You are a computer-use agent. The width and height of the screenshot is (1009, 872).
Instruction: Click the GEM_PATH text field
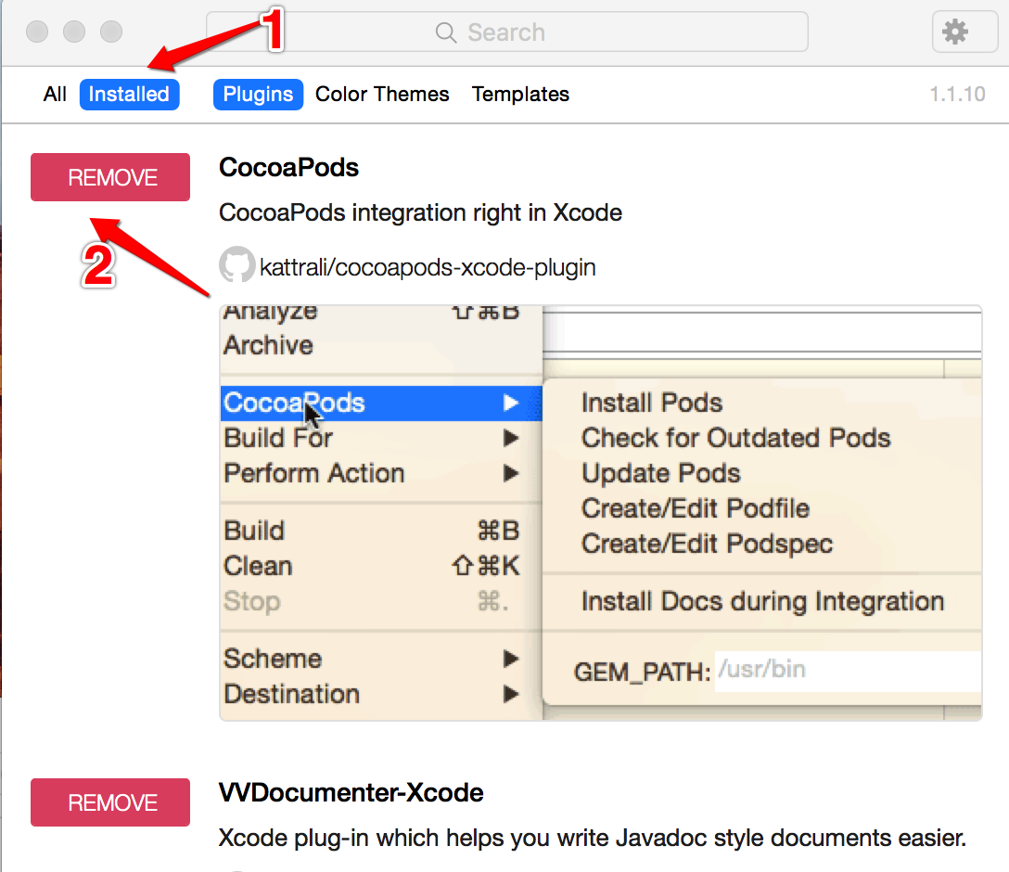(846, 670)
